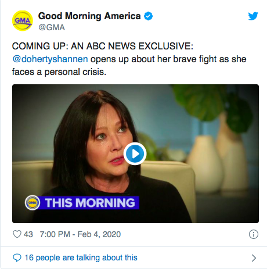Click the speech bubble reply icon
The image size is (267, 272).
tap(17, 258)
